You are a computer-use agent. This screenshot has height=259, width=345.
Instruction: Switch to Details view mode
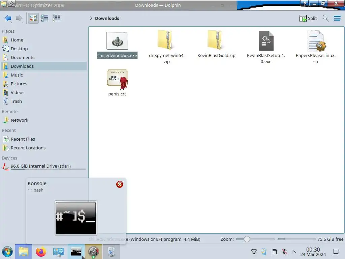tap(56, 18)
